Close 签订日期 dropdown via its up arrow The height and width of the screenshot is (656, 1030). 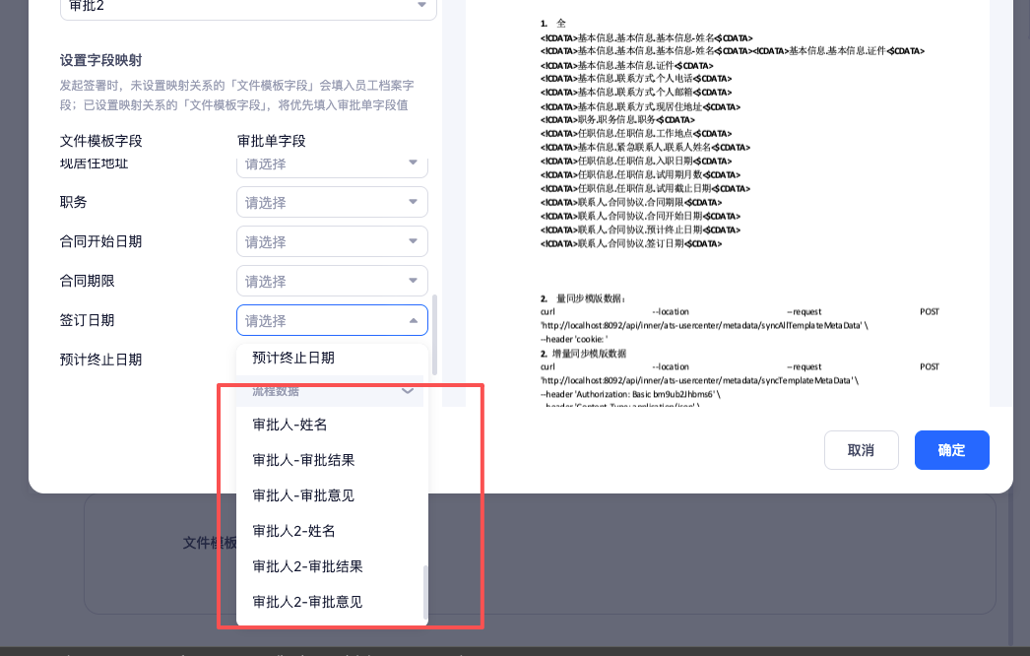point(414,320)
